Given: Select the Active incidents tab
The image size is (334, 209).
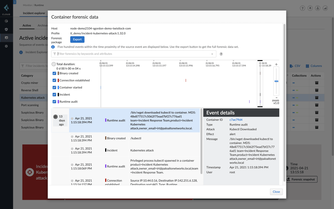Looking at the screenshot, I should (27, 25).
